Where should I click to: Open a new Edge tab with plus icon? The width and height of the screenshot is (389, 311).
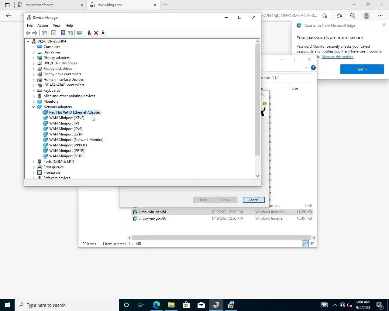(x=165, y=5)
